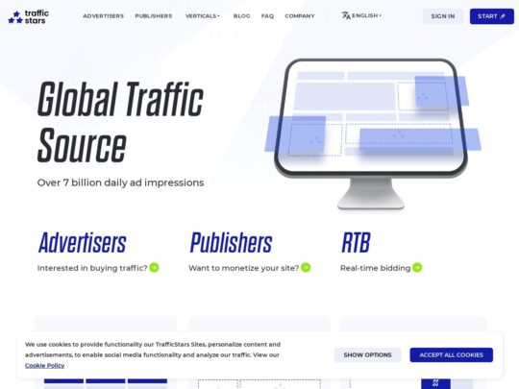519x389 pixels.
Task: Click the green arrow after Real-time bidding
Action: click(x=417, y=267)
